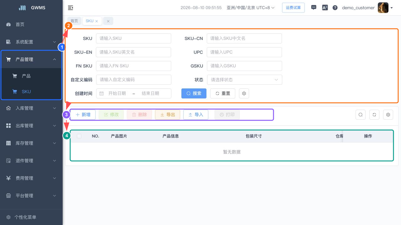
Task: Expand the 出库管理 menu
Action: 31,126
